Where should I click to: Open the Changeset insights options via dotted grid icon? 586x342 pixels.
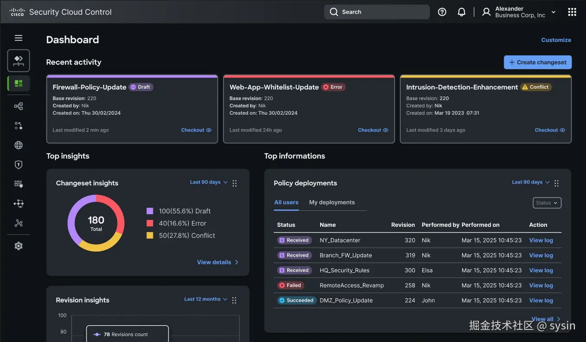234,183
